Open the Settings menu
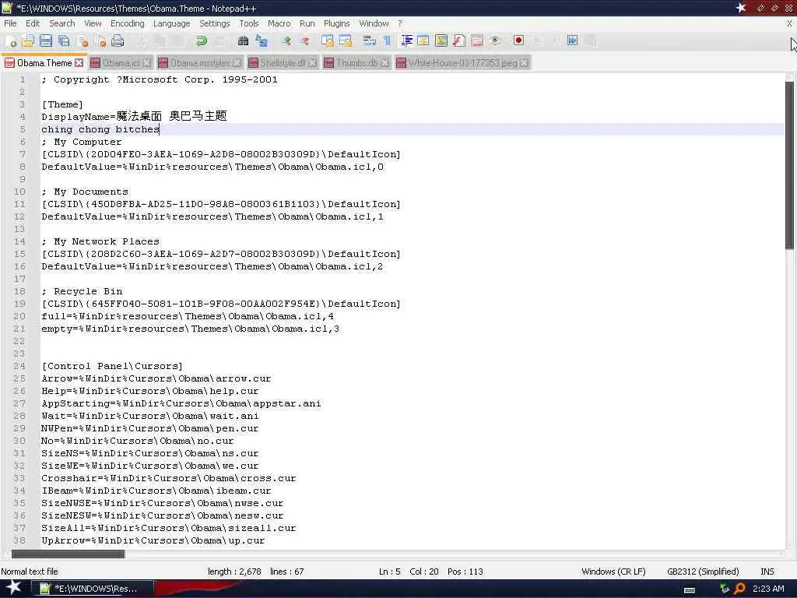Image resolution: width=797 pixels, height=598 pixels. click(x=215, y=23)
